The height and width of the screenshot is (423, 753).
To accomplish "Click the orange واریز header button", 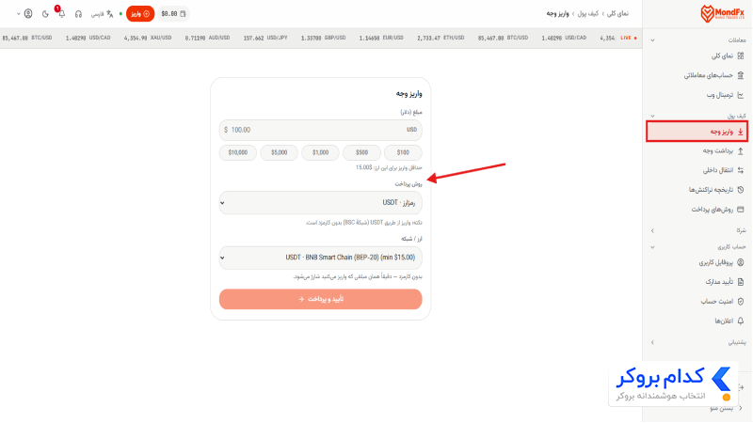I will [x=140, y=14].
